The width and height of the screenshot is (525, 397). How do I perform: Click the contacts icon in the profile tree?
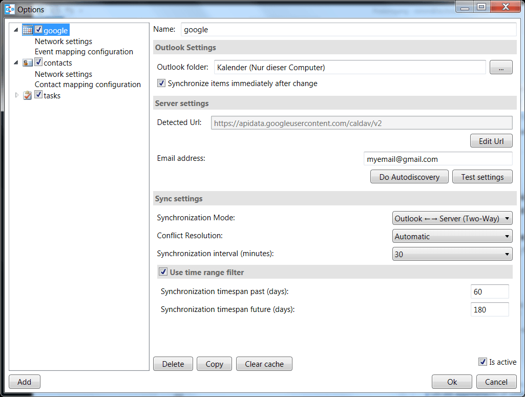[28, 62]
